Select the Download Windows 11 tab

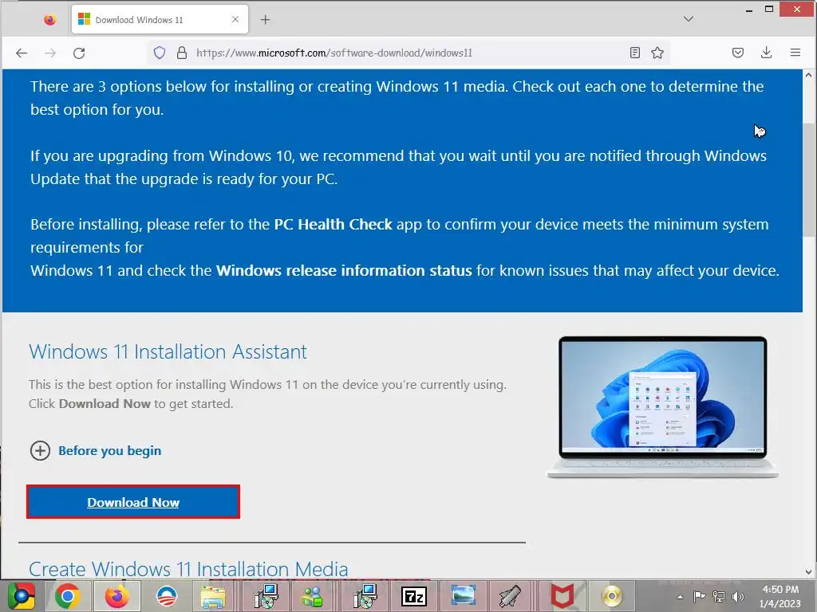click(x=160, y=19)
